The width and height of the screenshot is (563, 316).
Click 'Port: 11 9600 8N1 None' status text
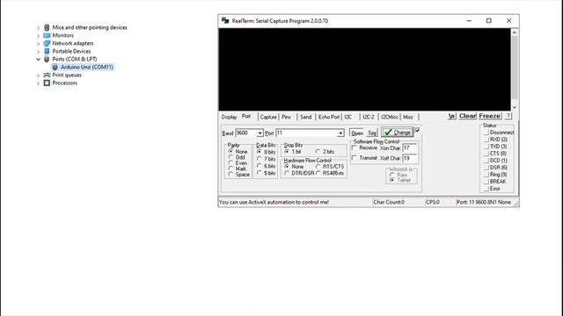483,202
